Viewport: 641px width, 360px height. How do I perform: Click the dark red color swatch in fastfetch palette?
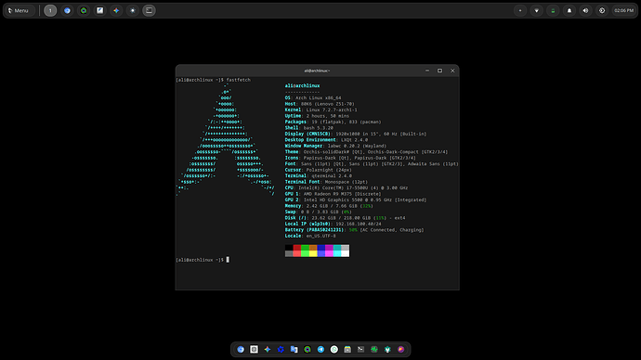pyautogui.click(x=296, y=248)
